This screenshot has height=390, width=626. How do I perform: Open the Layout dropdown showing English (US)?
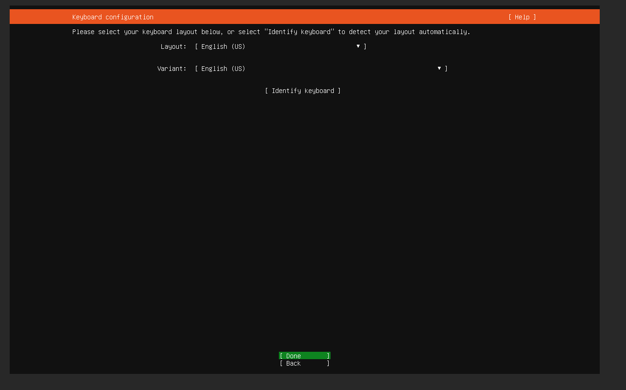(x=281, y=47)
